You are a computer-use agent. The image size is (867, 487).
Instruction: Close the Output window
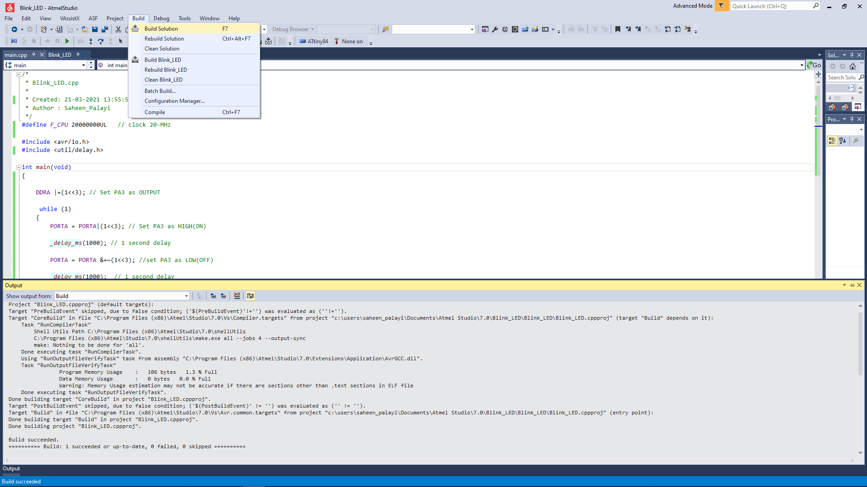[860, 285]
